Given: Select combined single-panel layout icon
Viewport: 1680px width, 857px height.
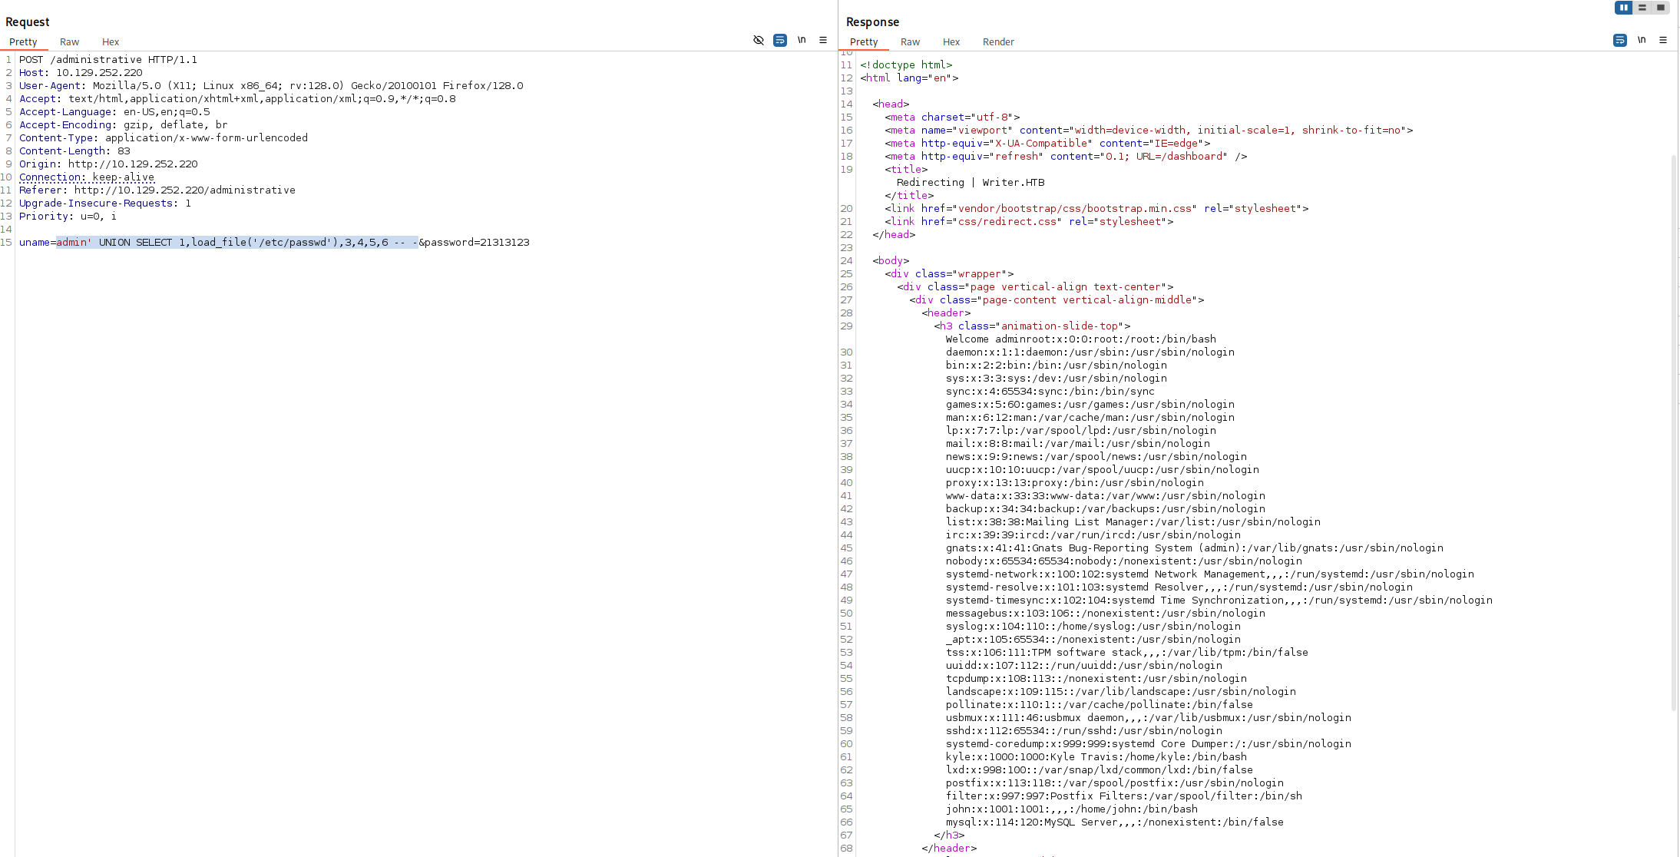Looking at the screenshot, I should point(1660,8).
